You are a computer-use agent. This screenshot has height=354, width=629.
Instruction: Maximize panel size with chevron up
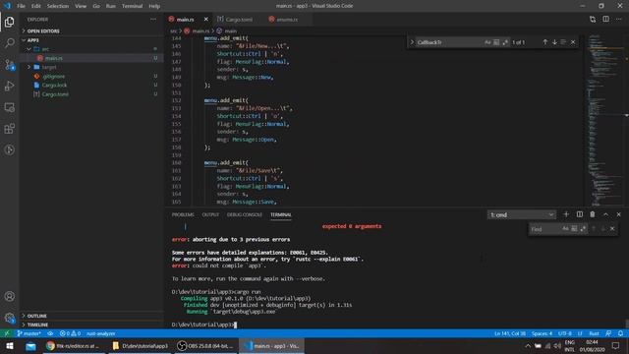point(605,214)
